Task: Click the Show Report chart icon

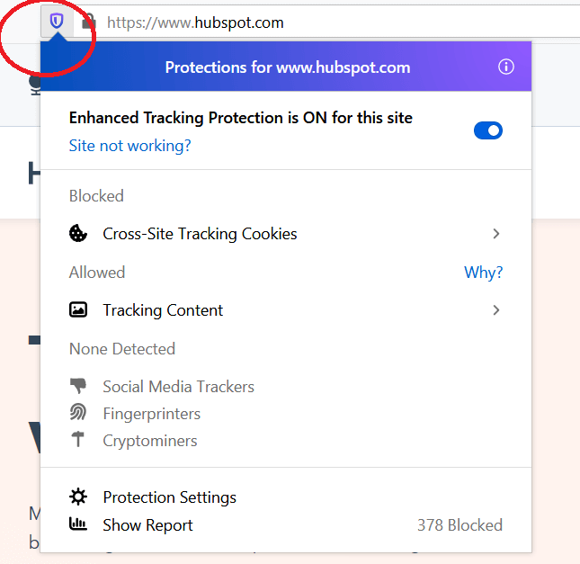Action: (78, 525)
